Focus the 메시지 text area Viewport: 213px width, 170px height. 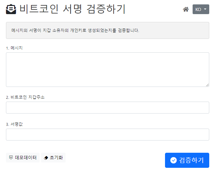click(108, 70)
